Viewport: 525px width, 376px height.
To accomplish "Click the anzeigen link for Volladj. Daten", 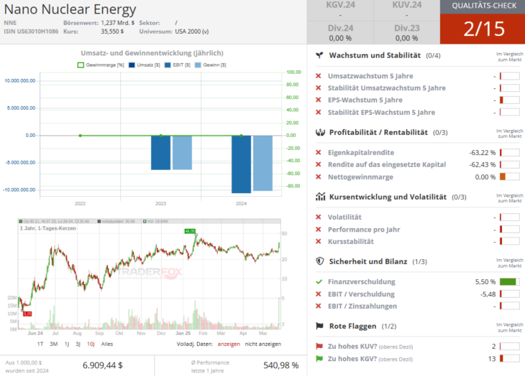I will pyautogui.click(x=229, y=344).
